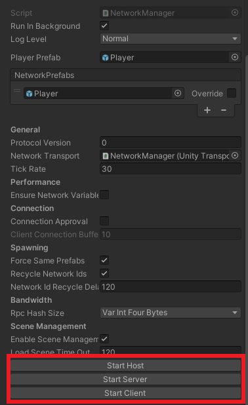248x405 pixels.
Task: Click the Override label
Action: pyautogui.click(x=207, y=94)
